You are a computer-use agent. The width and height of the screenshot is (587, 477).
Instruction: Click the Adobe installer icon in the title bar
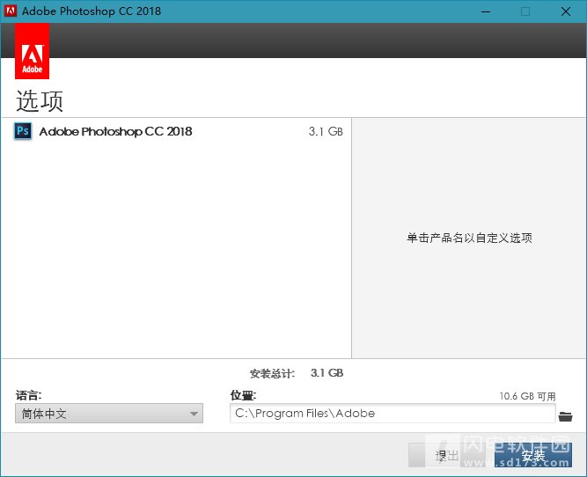click(11, 11)
